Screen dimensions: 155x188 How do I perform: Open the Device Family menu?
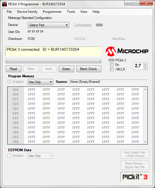pos(27,12)
